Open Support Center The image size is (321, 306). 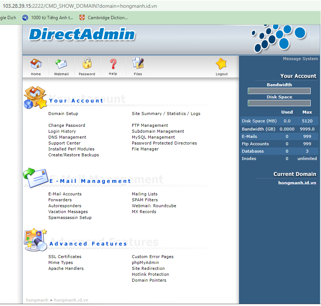point(64,143)
